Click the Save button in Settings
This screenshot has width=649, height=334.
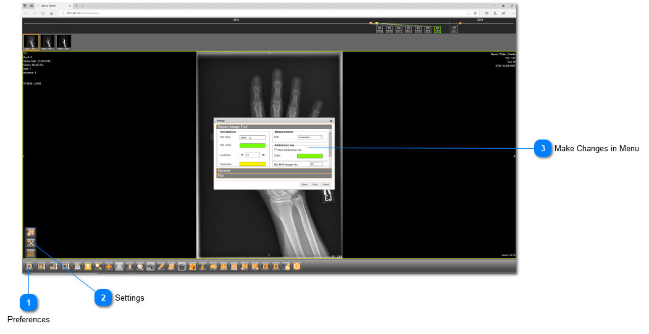click(x=314, y=185)
